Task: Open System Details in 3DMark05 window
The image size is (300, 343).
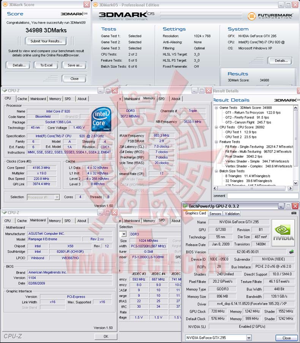Action: (x=281, y=61)
